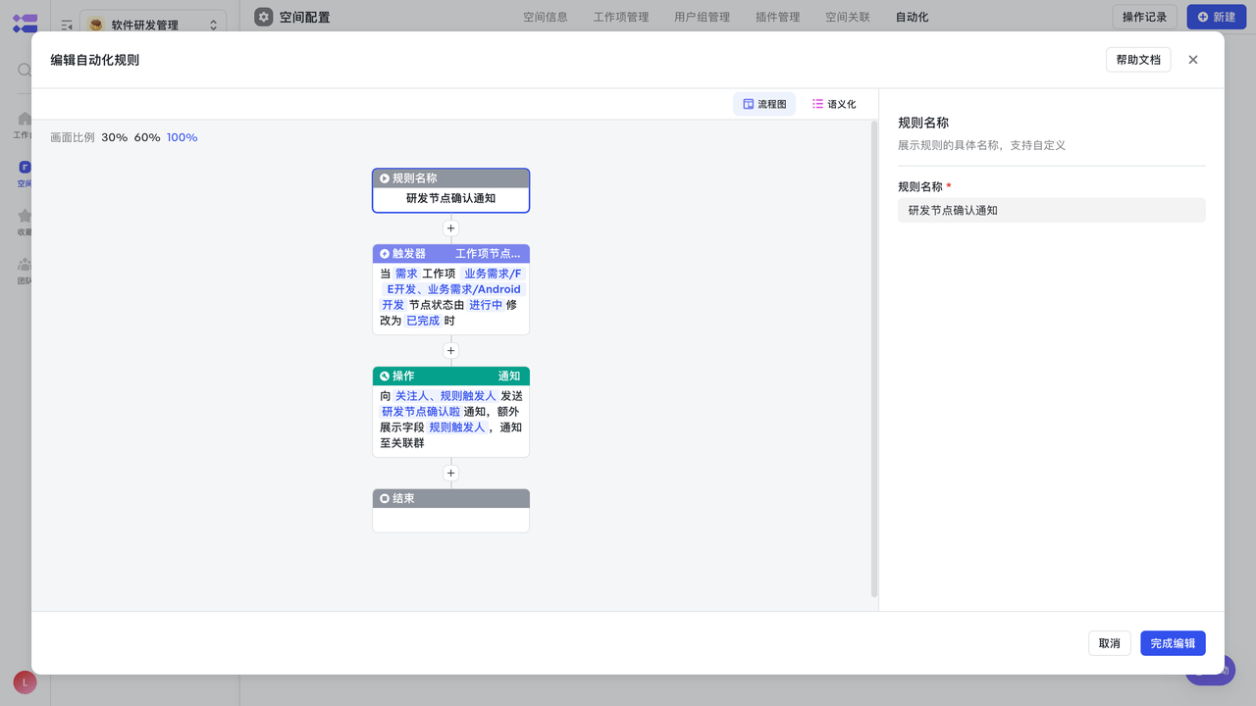Open the 空间关联 tab
The image size is (1256, 706).
pos(848,17)
